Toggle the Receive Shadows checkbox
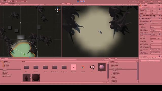Image resolution: width=162 pixels, height=91 pixels. pos(151,21)
